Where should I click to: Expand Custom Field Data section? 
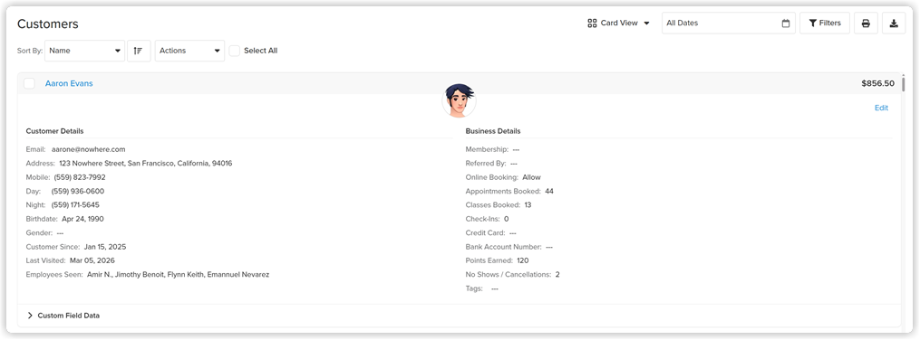(63, 316)
